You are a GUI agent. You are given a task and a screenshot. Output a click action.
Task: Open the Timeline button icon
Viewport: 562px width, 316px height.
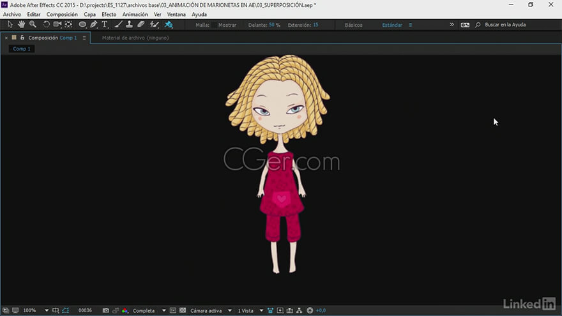289,310
